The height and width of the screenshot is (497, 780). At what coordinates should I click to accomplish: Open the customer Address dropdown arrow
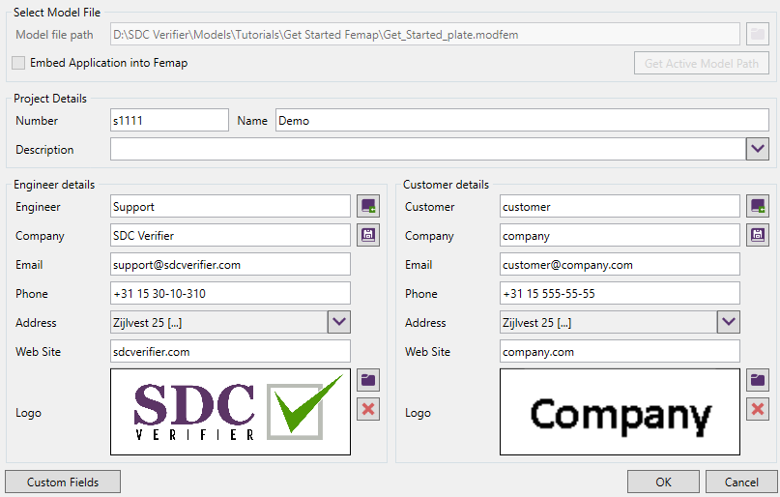tap(729, 322)
